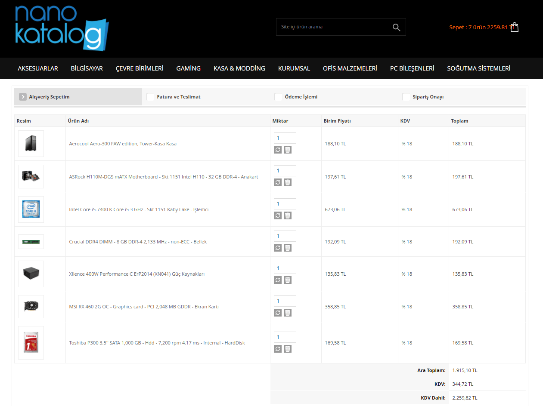
Task: Open ASRock H110M-DGS mATX Motherboard link
Action: (x=164, y=177)
